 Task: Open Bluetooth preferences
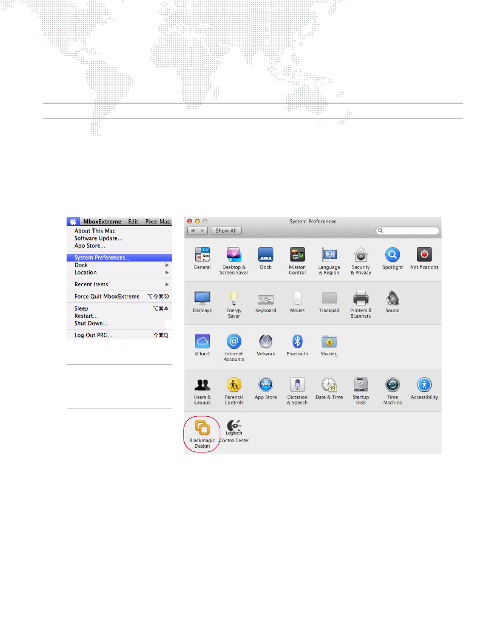[x=298, y=345]
